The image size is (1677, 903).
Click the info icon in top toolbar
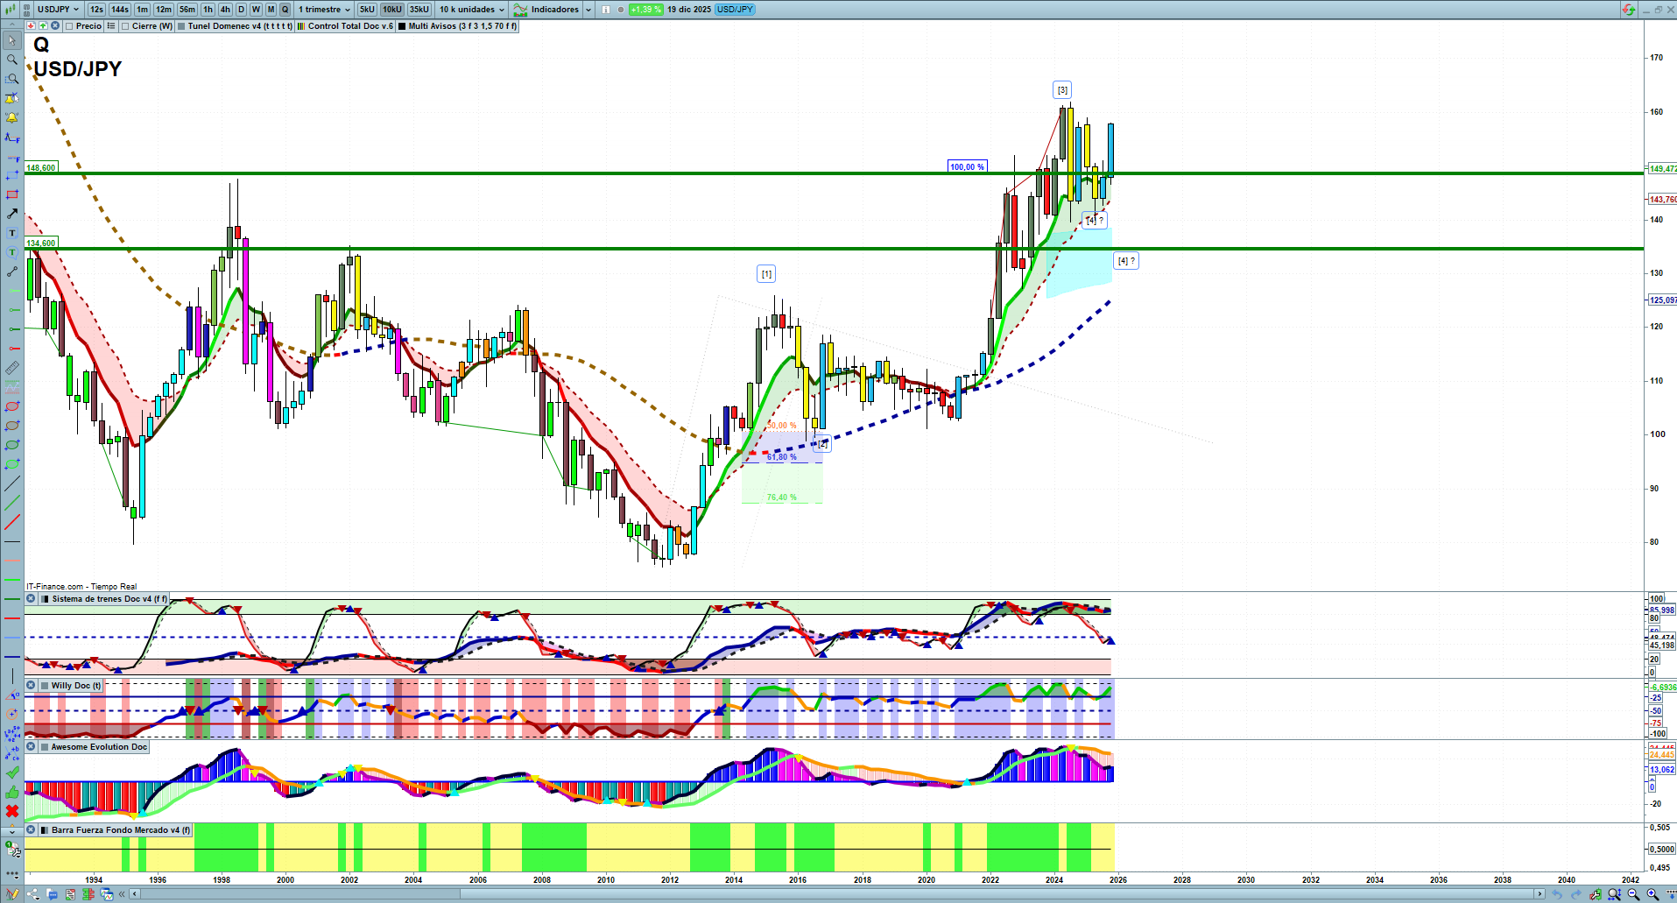606,10
